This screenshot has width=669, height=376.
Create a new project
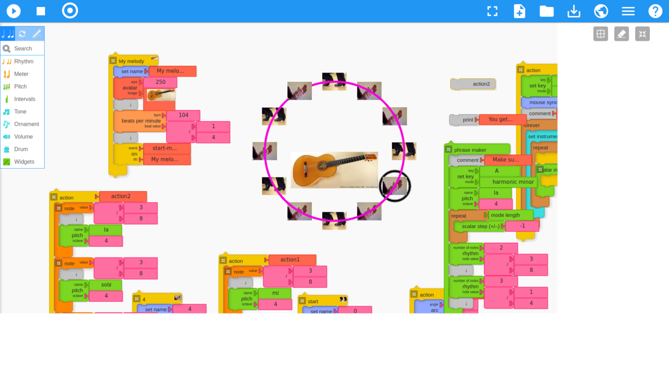pyautogui.click(x=519, y=11)
